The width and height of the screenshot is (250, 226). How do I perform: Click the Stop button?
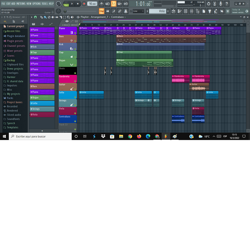pos(78,4)
